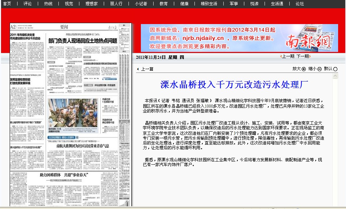Open headline 部门负责人现场回应土地热点问题 on page image
Image resolution: width=346 pixels, height=209 pixels.
pos(82,41)
